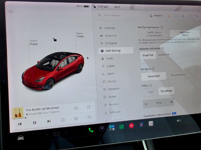The height and width of the screenshot is (150, 201).
Task: Show info icon next to Offset
Action: tap(151, 85)
